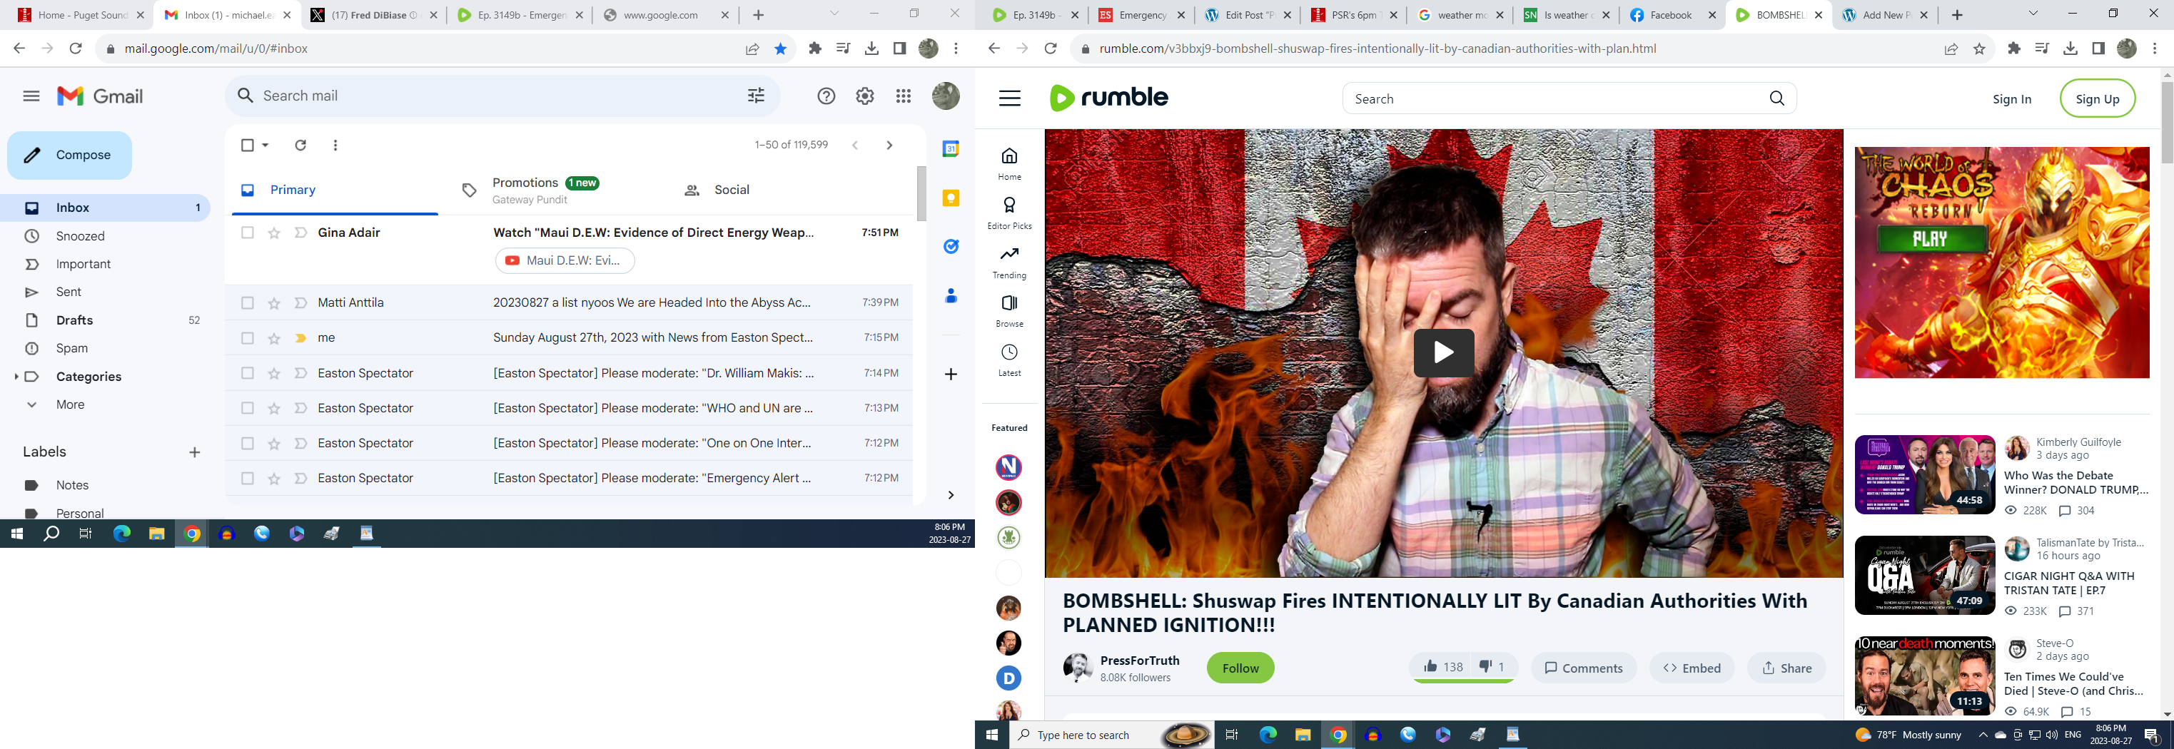Open Gmail settings gear
2174x749 pixels.
point(864,96)
